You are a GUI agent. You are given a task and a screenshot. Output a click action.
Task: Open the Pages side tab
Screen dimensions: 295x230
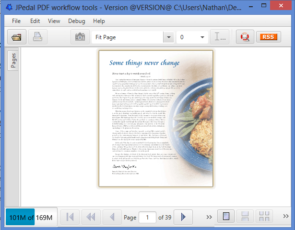tap(13, 61)
